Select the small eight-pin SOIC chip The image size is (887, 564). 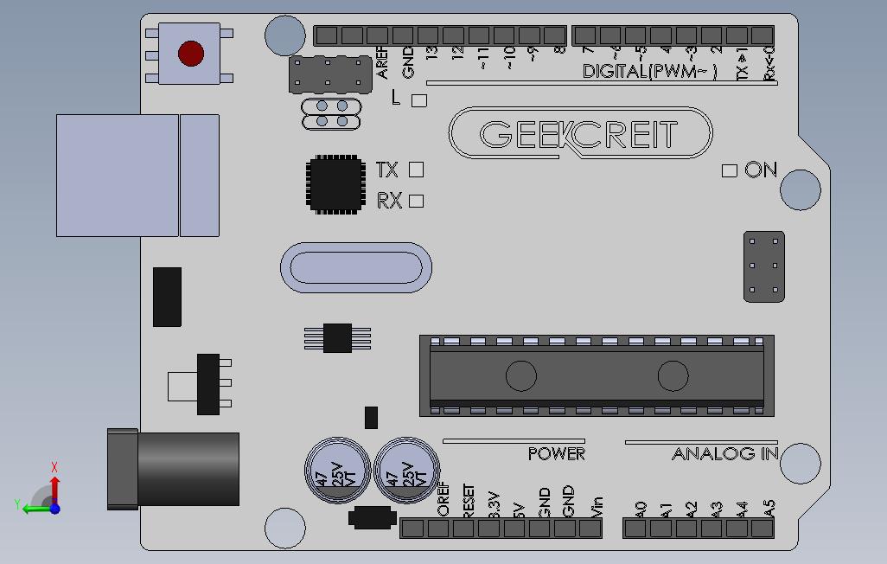[338, 338]
